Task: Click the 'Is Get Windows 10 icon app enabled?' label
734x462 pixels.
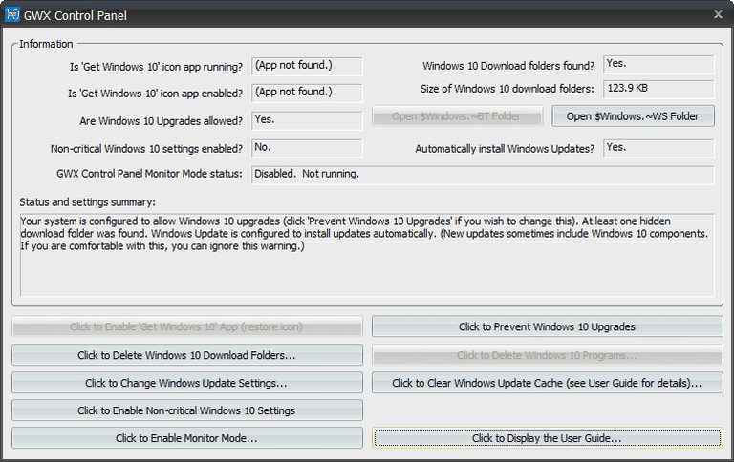Action: point(156,94)
